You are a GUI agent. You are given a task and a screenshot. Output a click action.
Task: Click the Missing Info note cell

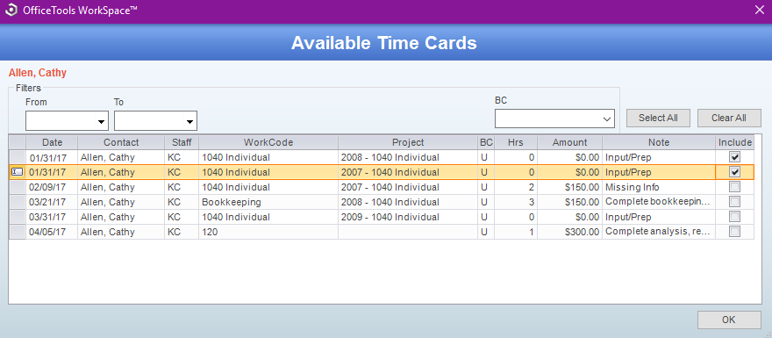point(659,187)
